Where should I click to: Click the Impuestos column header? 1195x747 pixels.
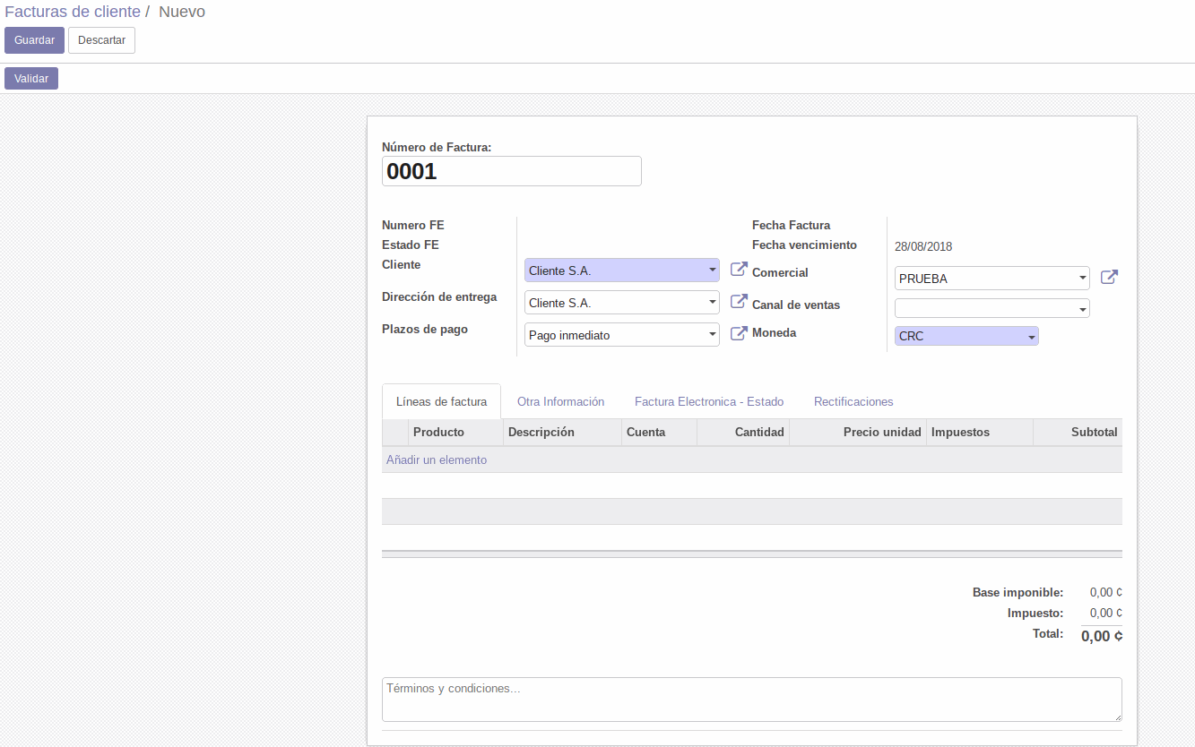tap(979, 432)
